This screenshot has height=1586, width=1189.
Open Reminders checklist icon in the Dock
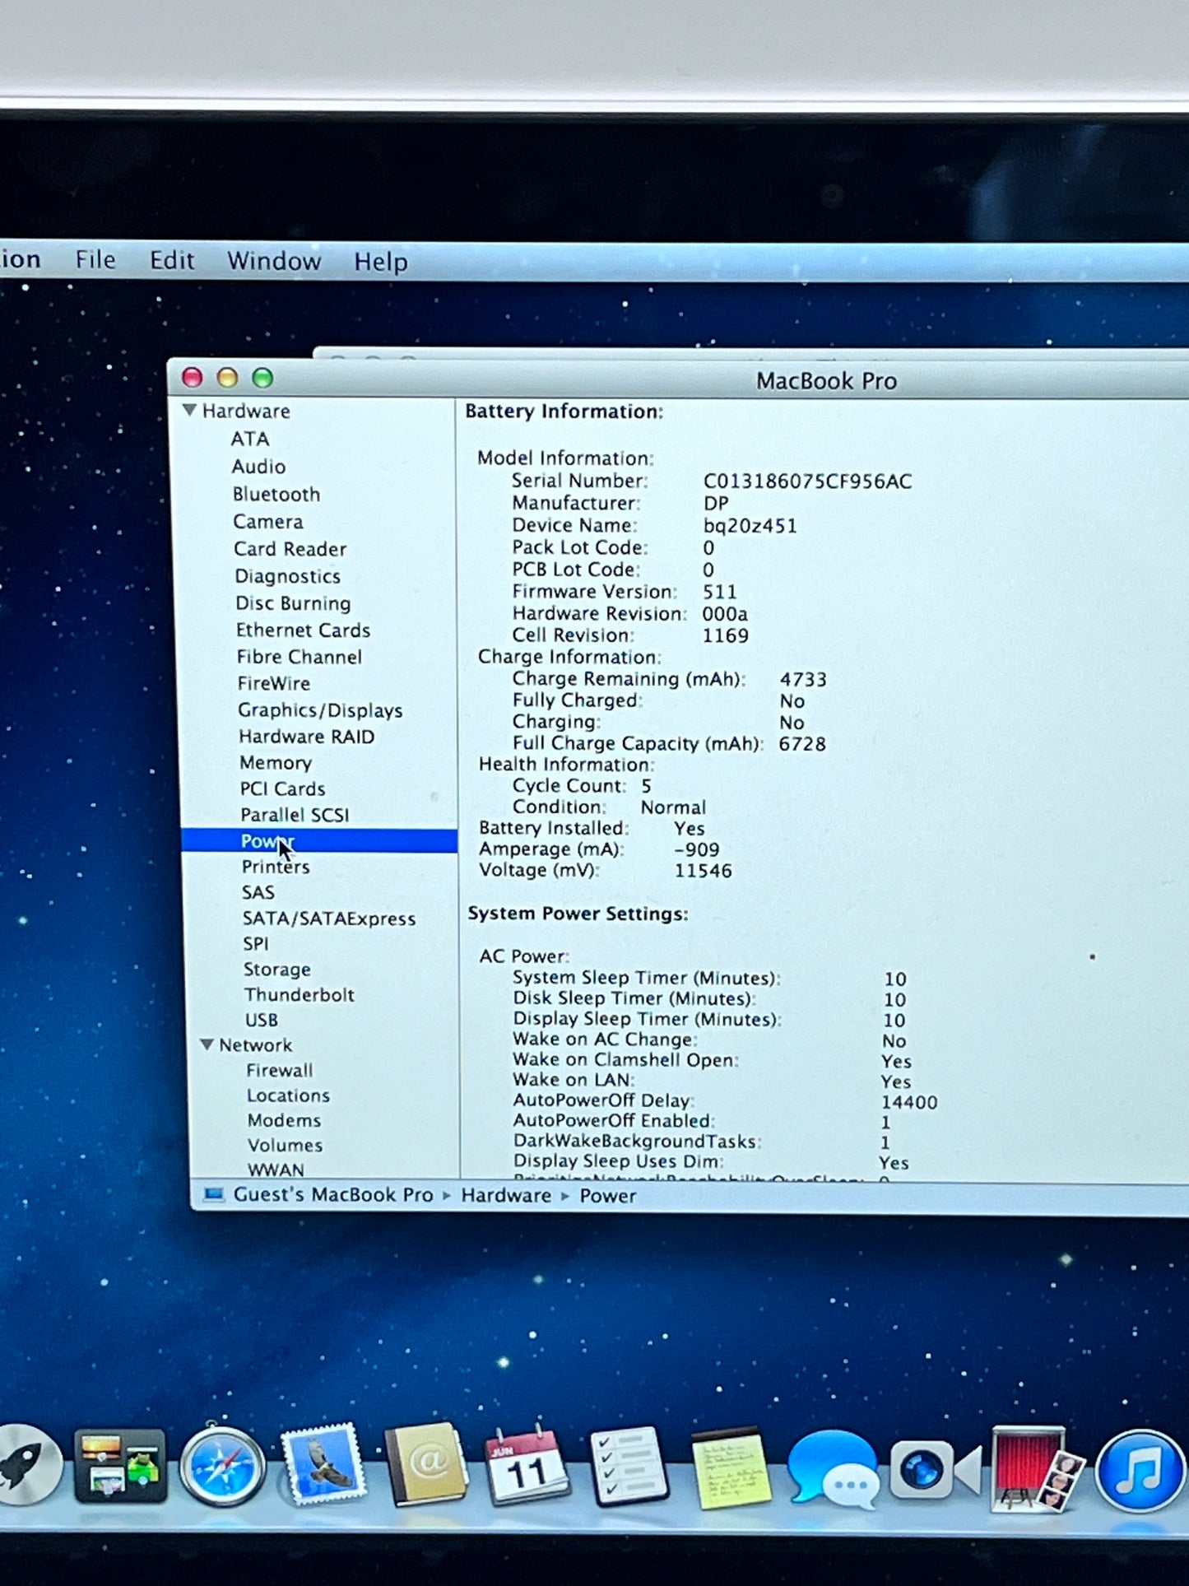point(629,1467)
